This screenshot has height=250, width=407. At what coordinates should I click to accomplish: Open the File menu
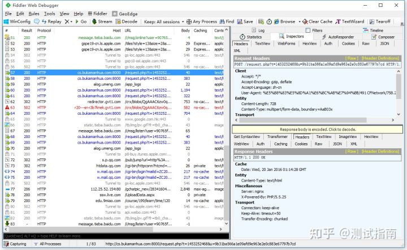pos(8,14)
